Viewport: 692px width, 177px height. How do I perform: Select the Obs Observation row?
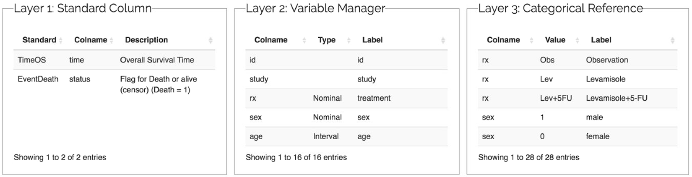[577, 60]
